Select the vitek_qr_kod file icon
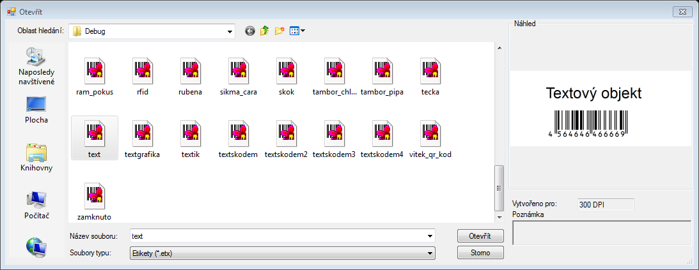 [x=430, y=132]
